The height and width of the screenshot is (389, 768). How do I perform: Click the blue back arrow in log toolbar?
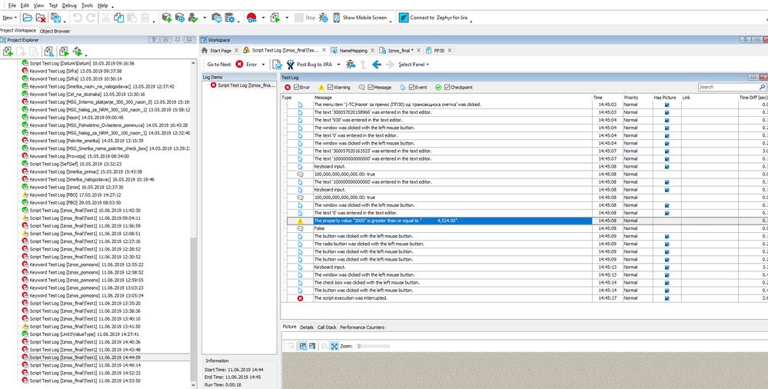point(377,65)
